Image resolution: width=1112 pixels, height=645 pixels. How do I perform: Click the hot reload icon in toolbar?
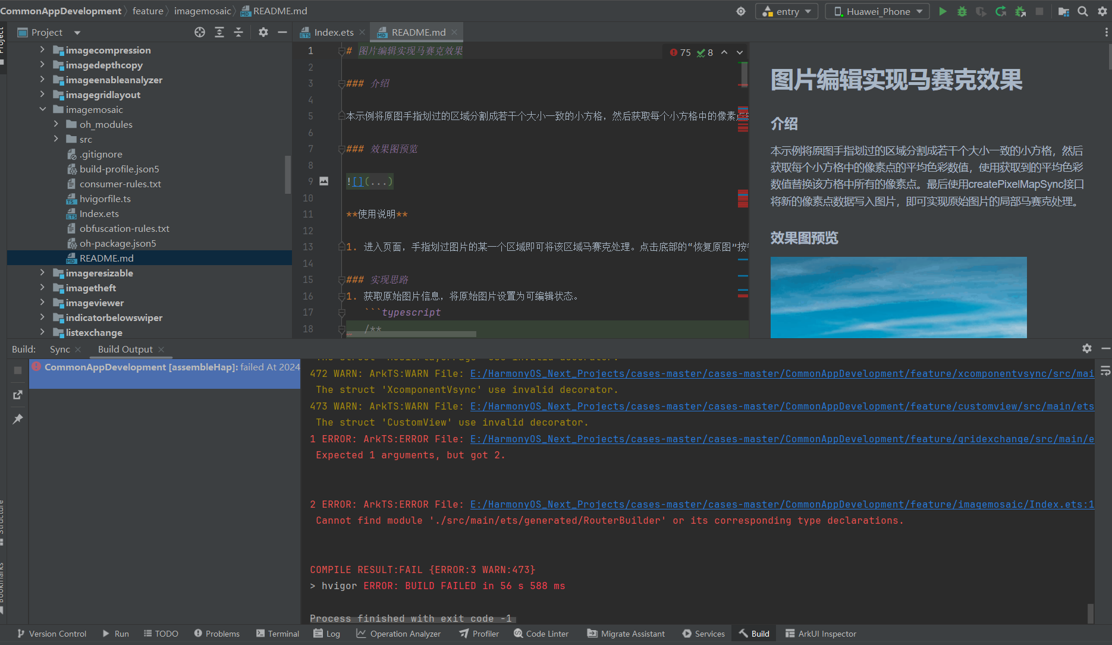[x=1001, y=11]
